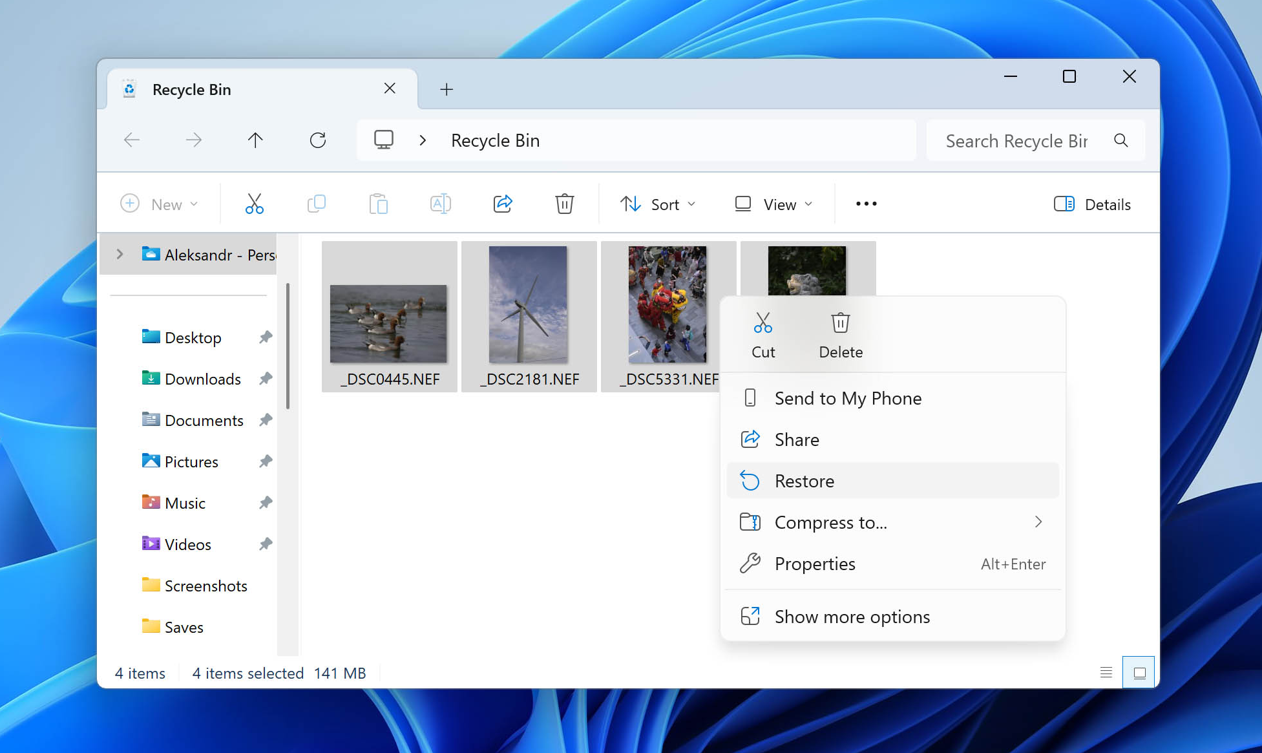Switch to details list view in status bar
1262x753 pixels.
(x=1106, y=672)
